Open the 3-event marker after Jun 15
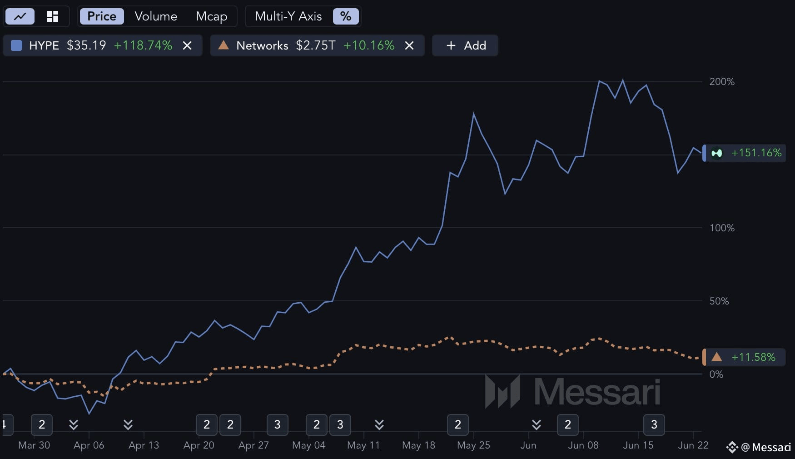This screenshot has width=795, height=459. (x=654, y=424)
